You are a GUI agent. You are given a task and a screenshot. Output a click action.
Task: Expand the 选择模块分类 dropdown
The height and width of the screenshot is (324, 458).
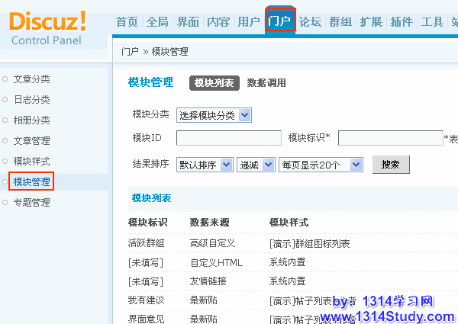click(x=214, y=115)
